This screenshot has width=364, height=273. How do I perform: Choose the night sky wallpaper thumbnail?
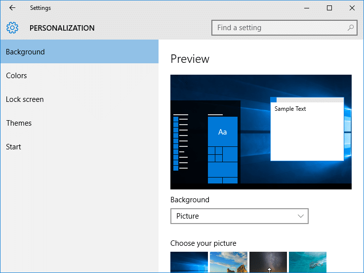point(268,262)
